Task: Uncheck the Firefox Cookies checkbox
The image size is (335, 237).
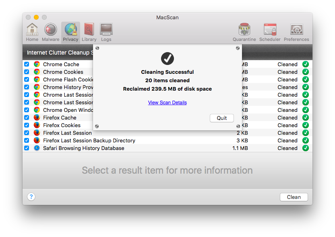Action: point(27,125)
